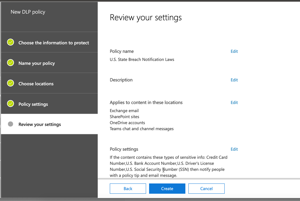Click green checkmark next to Policy settings
The image size is (300, 201).
pos(11,104)
